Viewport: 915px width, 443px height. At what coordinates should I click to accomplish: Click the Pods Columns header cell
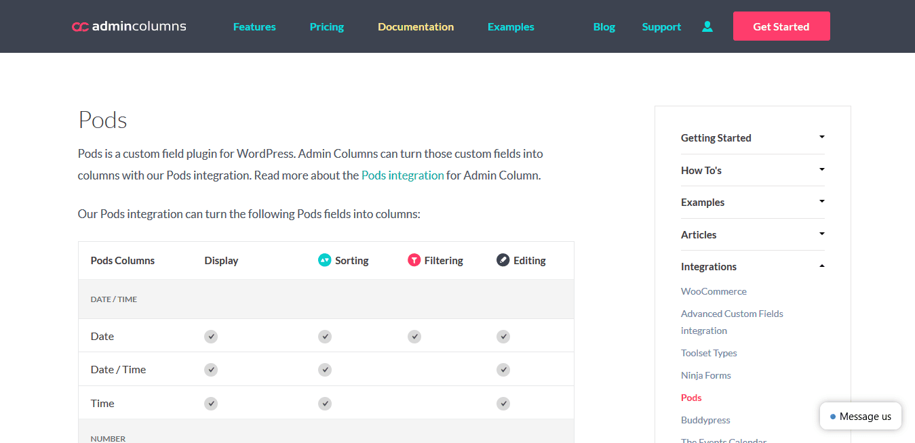(123, 260)
